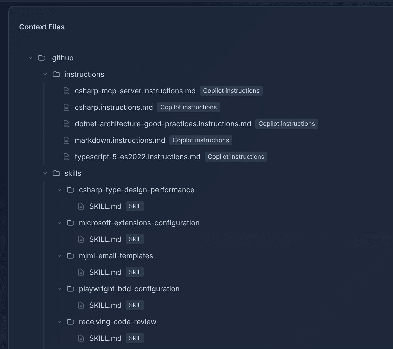
Task: Click the receiving-code-review folder icon
Action: click(70, 322)
